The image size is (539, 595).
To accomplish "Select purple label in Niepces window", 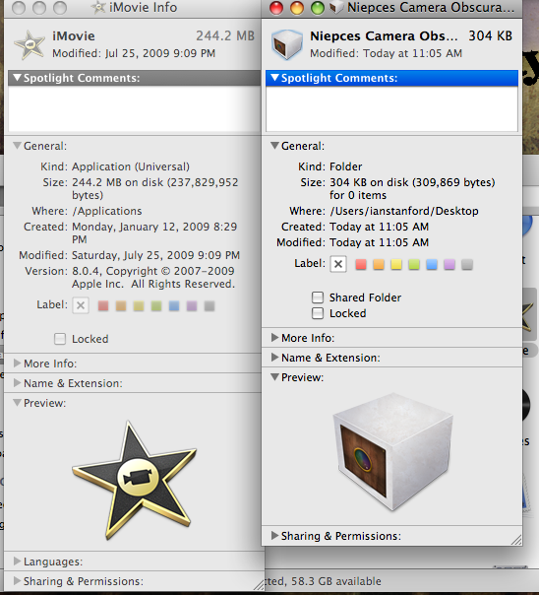I will coord(449,264).
